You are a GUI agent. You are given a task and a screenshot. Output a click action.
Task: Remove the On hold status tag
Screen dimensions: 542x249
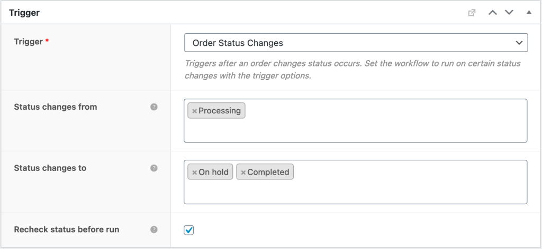[194, 172]
